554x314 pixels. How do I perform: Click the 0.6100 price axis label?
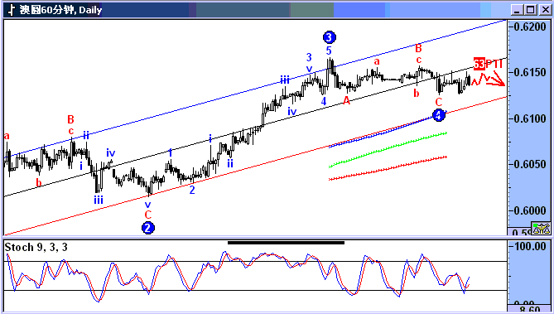tap(530, 118)
